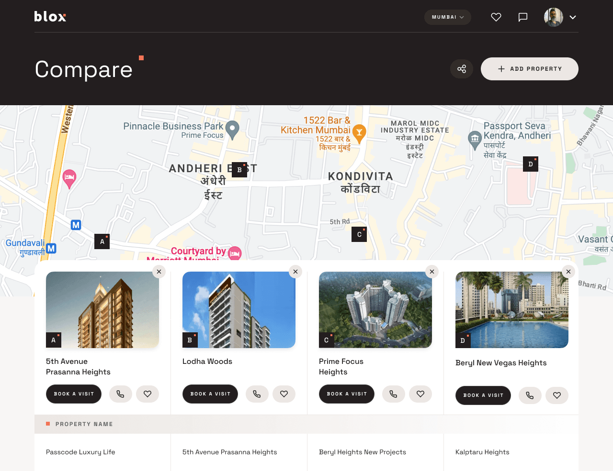The width and height of the screenshot is (613, 471).
Task: Favorite 5th Avenue Prasanna Heights
Action: 148,394
